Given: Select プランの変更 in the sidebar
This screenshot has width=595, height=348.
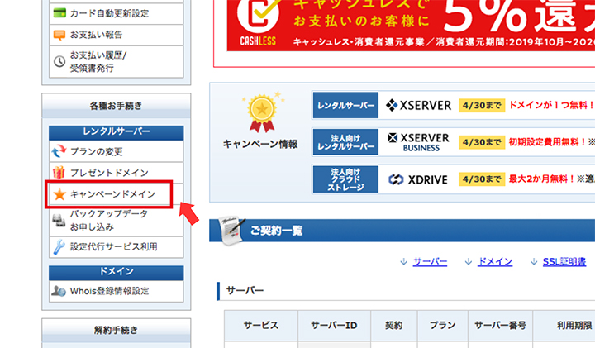Looking at the screenshot, I should (x=117, y=151).
